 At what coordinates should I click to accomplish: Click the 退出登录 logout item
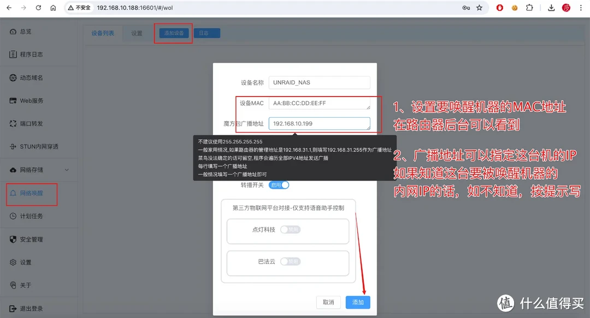[x=31, y=309]
